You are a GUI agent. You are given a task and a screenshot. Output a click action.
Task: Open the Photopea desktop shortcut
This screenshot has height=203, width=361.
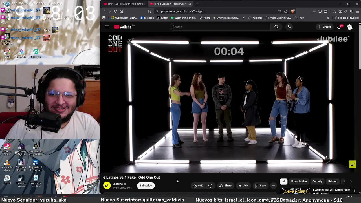tap(36, 54)
